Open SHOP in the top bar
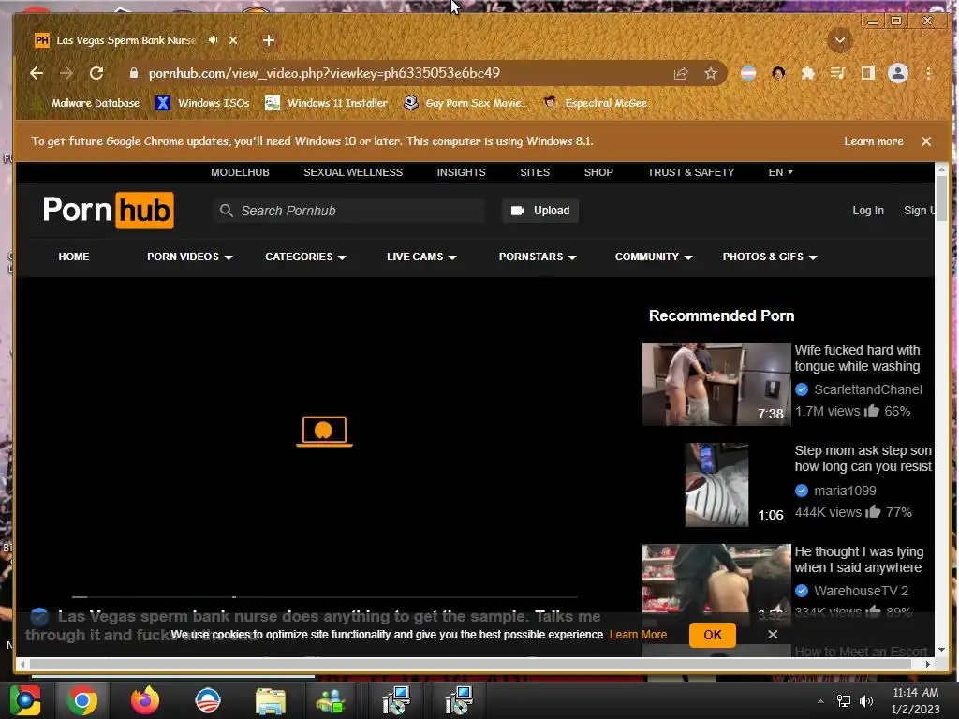959x719 pixels. tap(598, 172)
